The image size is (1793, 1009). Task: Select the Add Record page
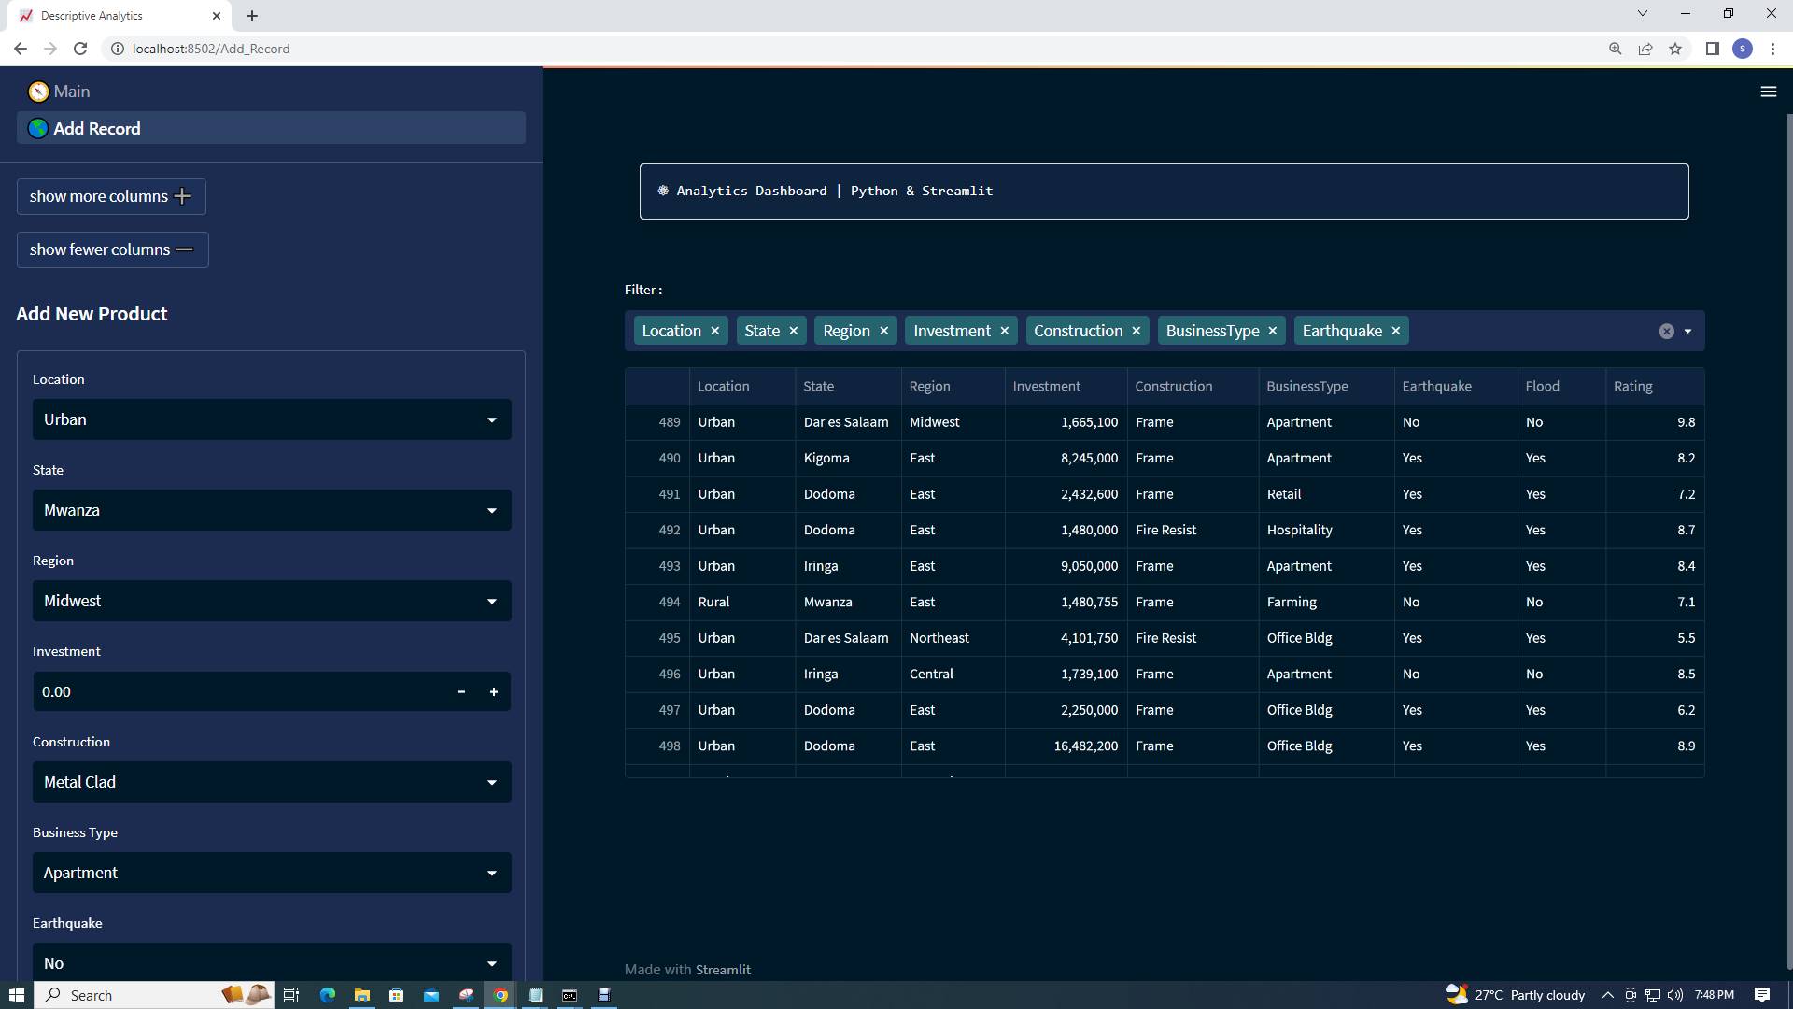click(x=96, y=128)
